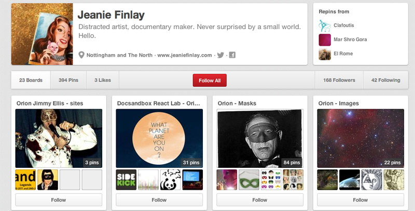
Task: Switch to the 394 Pins tab
Action: (x=68, y=80)
